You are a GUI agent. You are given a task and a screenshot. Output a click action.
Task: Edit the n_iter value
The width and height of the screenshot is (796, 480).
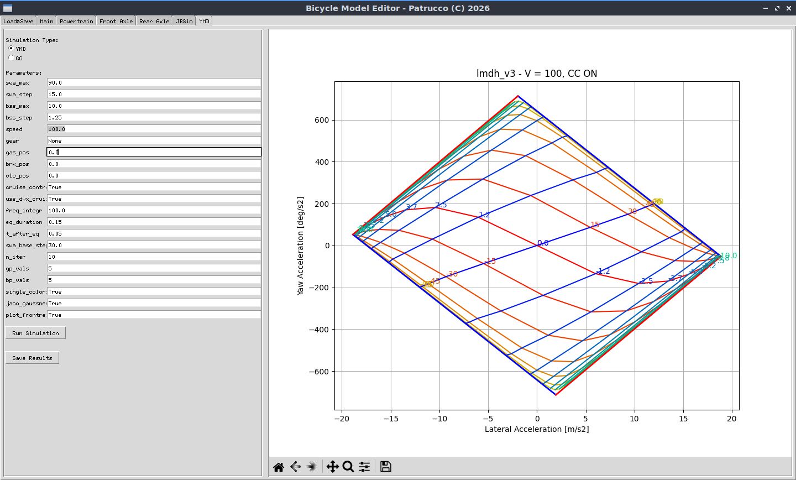(154, 257)
